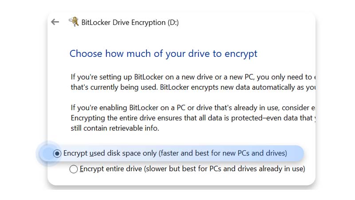Viewport: 355px width, 200px height.
Task: Click the '(faster and best for new PCs and drives)' text
Action: point(223,153)
